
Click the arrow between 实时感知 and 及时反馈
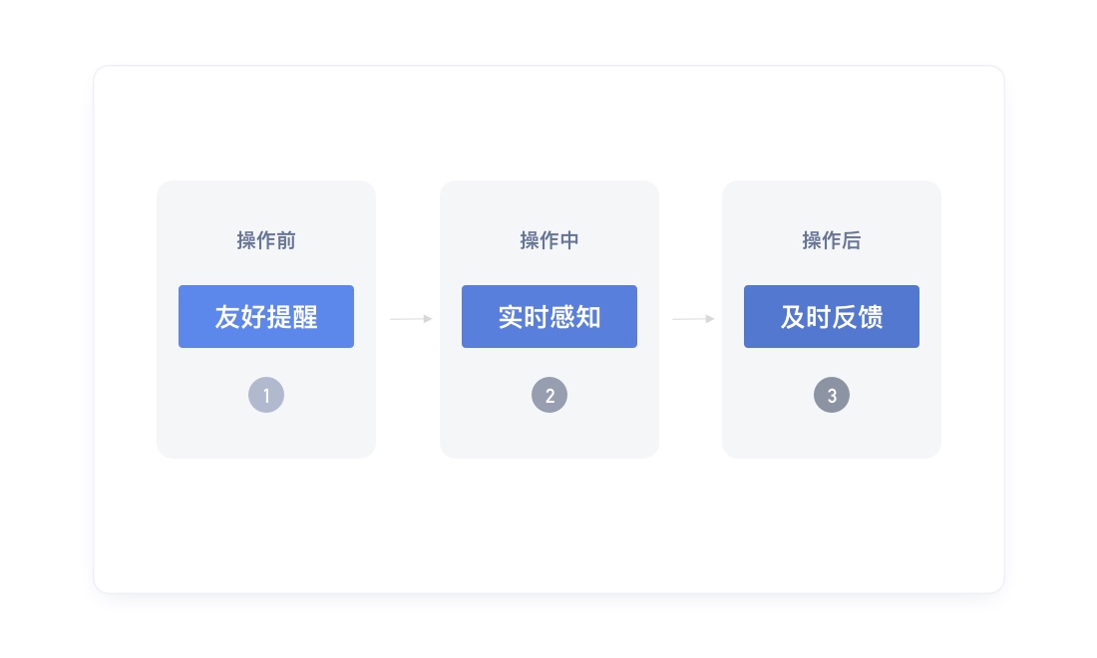tap(693, 319)
